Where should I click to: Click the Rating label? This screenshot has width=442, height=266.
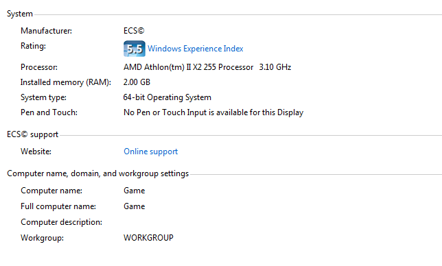(x=33, y=46)
